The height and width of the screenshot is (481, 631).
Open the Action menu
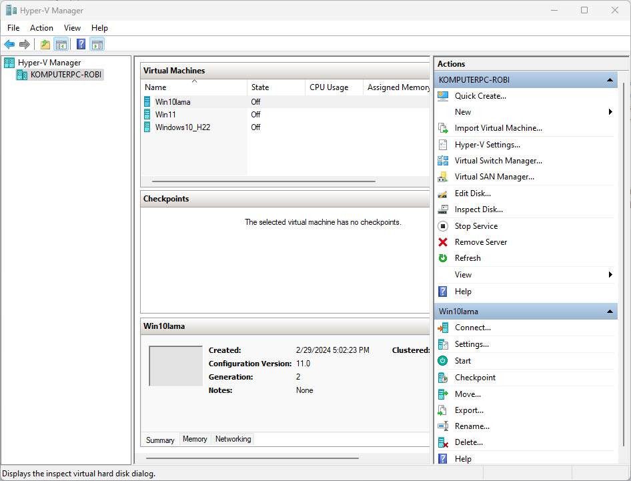pyautogui.click(x=41, y=27)
